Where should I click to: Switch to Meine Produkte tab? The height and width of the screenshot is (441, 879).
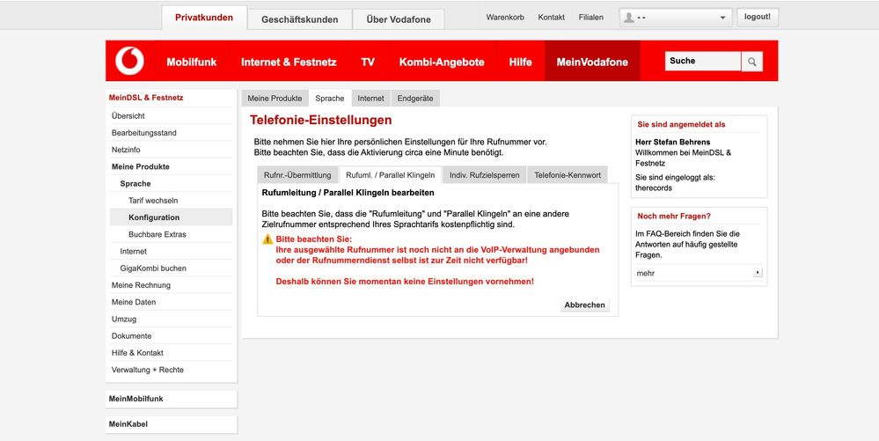click(275, 99)
